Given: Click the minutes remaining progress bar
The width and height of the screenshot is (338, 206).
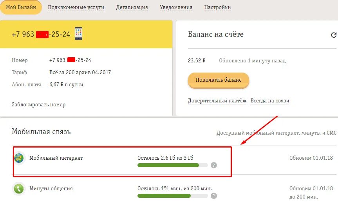Looking at the screenshot, I should click(x=173, y=196).
